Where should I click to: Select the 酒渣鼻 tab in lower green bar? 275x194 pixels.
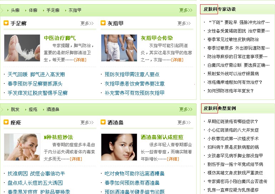[53, 109]
